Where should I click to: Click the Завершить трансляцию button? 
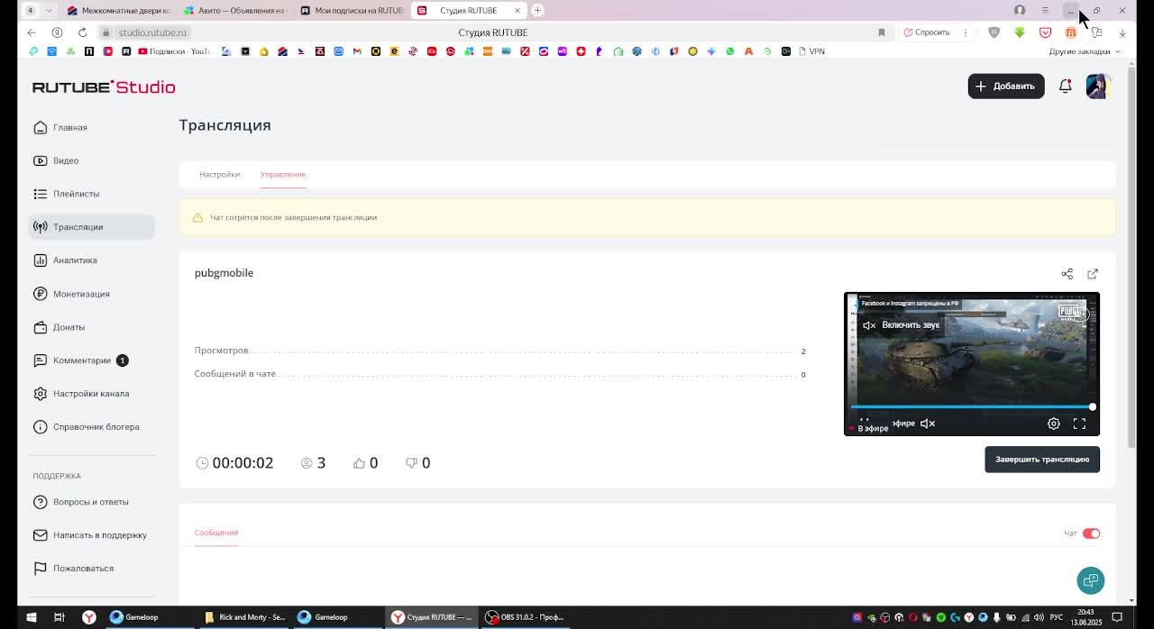tap(1042, 460)
